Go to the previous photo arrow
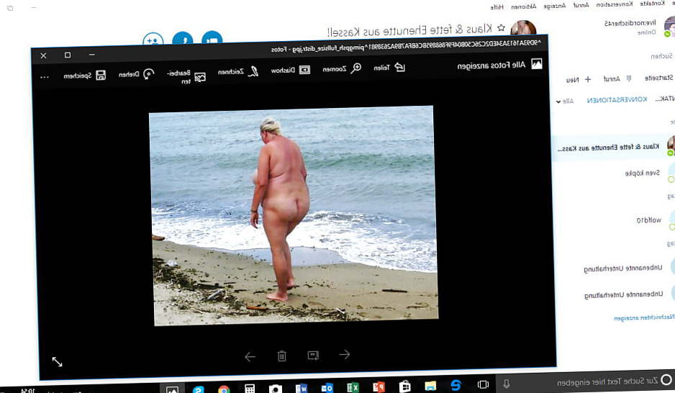The width and height of the screenshot is (675, 393). click(344, 354)
